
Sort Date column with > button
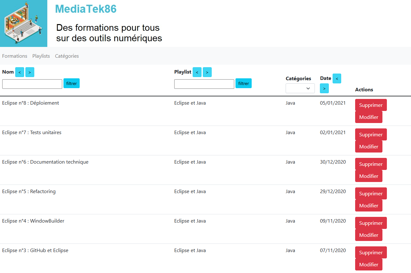tap(324, 88)
